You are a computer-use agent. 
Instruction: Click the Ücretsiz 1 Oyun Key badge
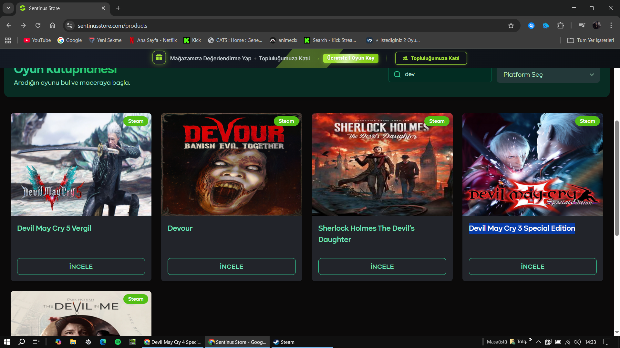tap(351, 58)
